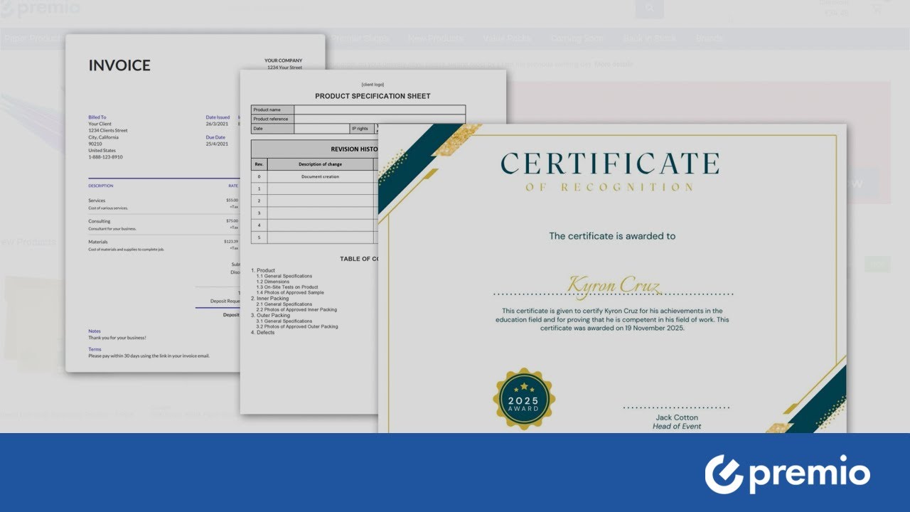Click the INVOICE heading text
Viewport: 910px width, 512px height.
119,65
